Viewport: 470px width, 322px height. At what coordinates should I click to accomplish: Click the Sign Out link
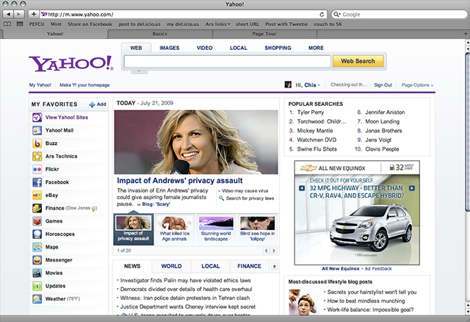383,85
